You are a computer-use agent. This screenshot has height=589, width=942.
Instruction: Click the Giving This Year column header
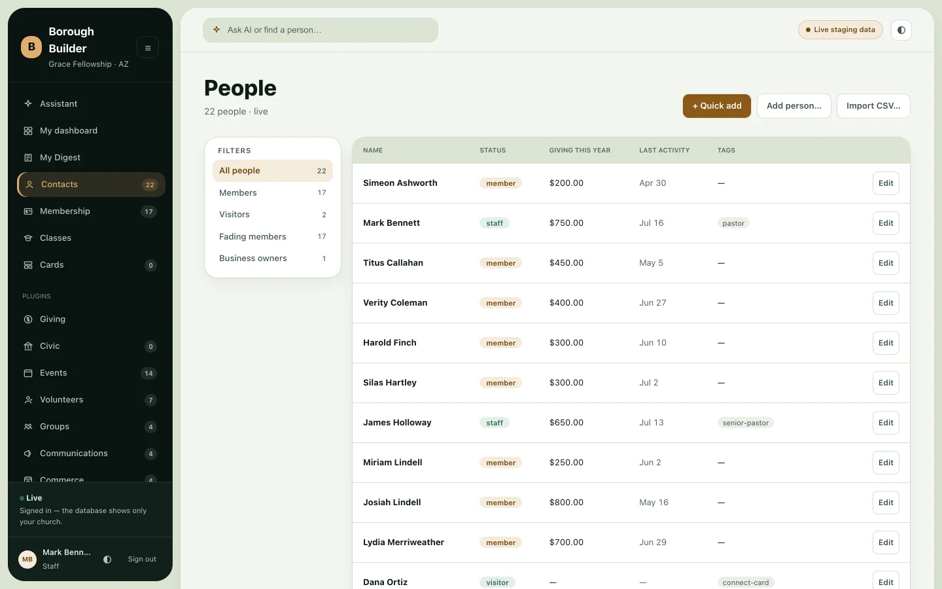580,151
